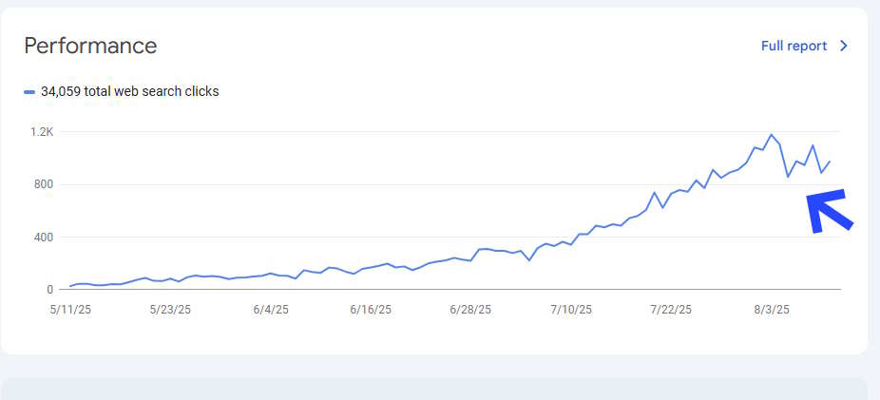Choose the 7/22/25 date on the chart axis

click(x=670, y=310)
